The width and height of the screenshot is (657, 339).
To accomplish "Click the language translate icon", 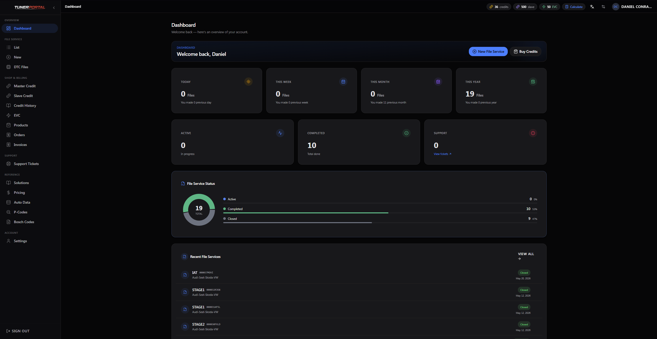I will [x=592, y=7].
